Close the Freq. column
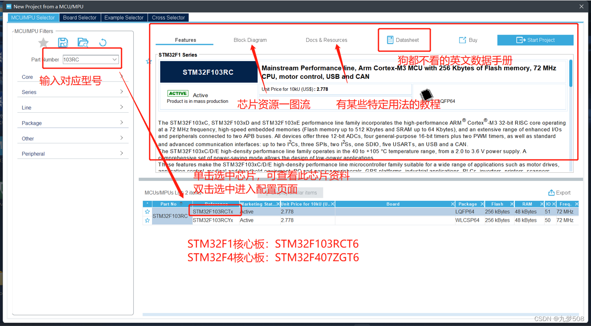This screenshot has height=326, width=591. pos(576,204)
